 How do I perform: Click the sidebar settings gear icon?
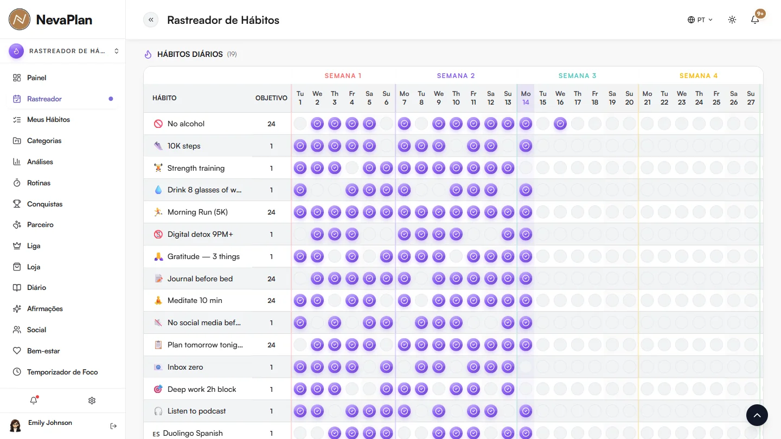92,401
